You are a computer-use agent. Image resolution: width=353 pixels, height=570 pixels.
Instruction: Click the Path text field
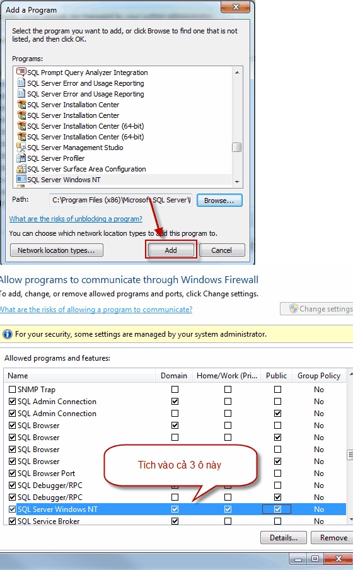(x=120, y=200)
